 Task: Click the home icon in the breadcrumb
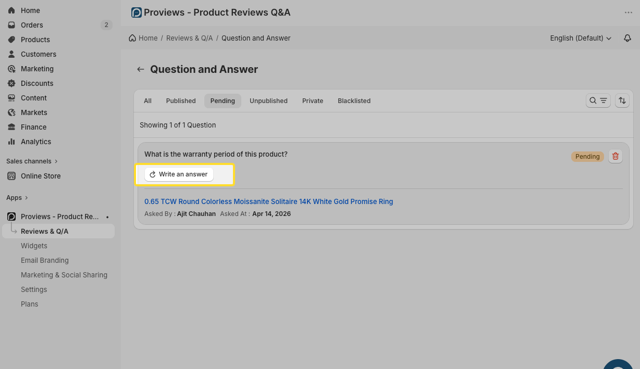point(133,38)
